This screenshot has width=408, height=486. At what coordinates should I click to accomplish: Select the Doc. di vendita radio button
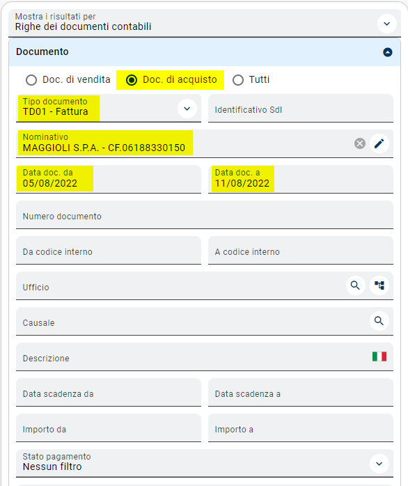click(x=31, y=80)
